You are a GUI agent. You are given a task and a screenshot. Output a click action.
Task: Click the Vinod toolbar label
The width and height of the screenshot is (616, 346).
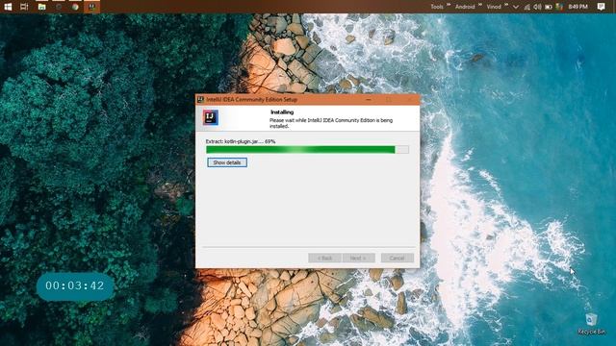tap(494, 7)
